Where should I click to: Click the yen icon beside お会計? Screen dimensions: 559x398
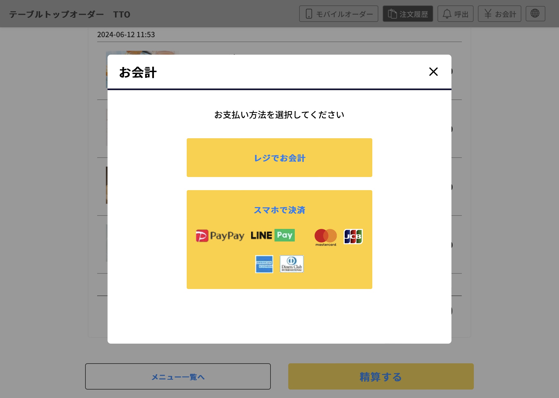pyautogui.click(x=488, y=14)
